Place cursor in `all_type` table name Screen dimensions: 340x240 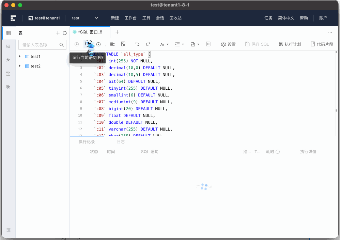[133, 54]
